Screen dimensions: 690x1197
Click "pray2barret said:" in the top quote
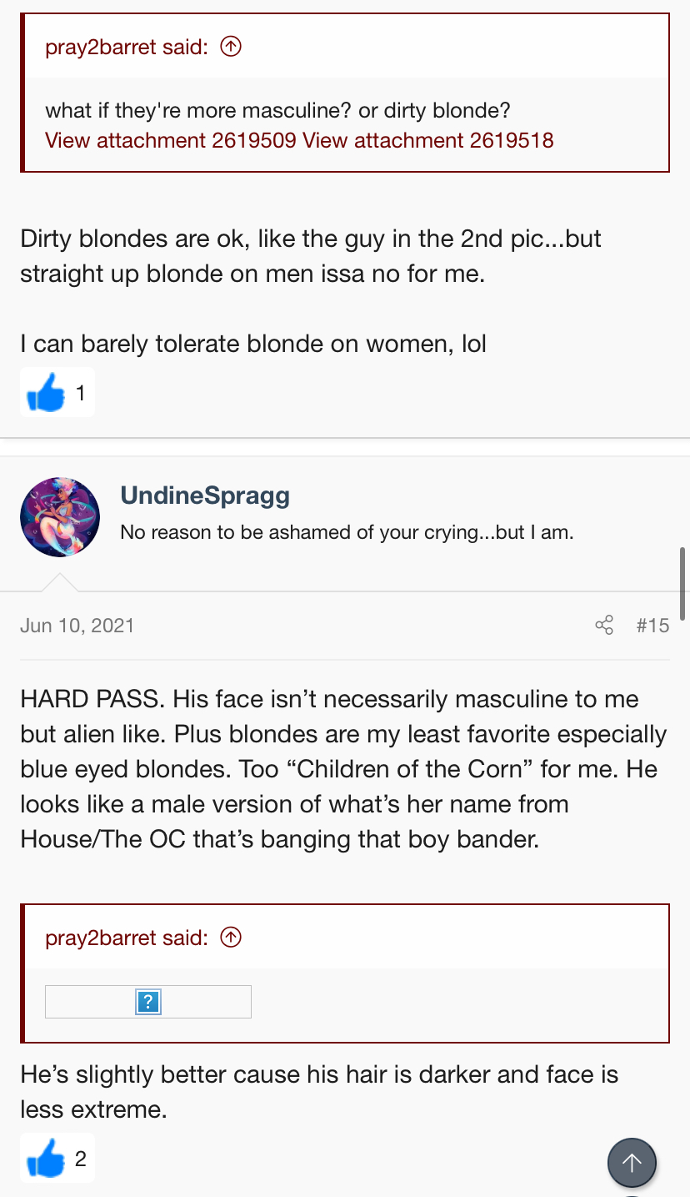pos(126,48)
